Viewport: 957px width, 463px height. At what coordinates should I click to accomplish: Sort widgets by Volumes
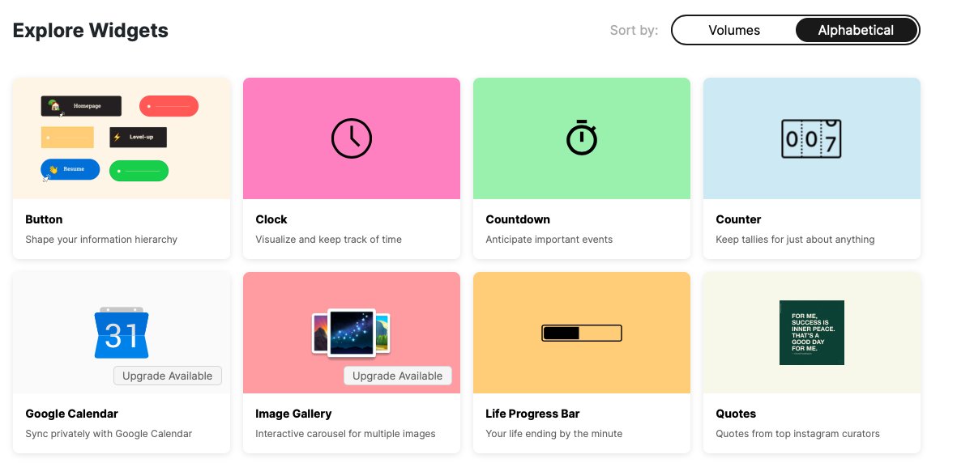(x=734, y=31)
